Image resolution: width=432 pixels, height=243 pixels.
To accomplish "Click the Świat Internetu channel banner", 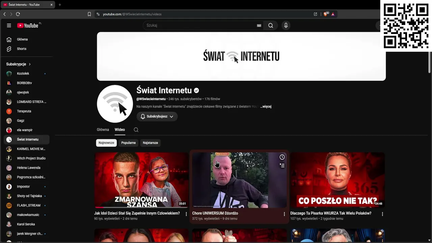I will (x=241, y=56).
